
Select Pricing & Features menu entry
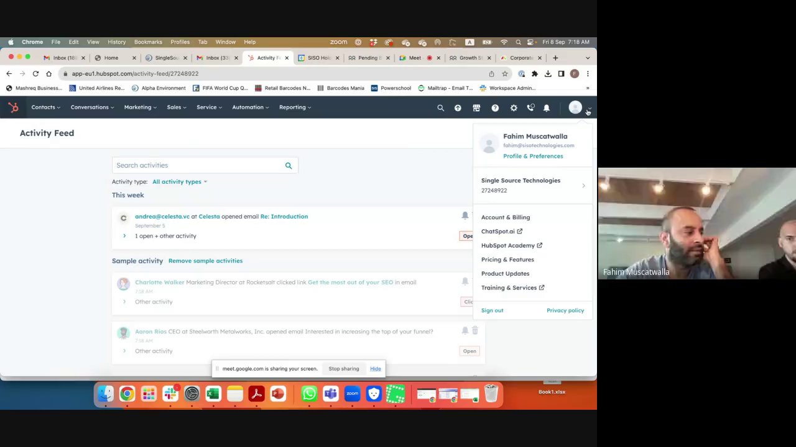(x=507, y=260)
